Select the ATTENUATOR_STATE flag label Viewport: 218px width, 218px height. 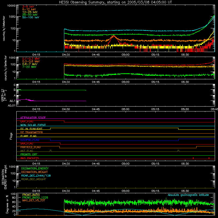(33, 118)
